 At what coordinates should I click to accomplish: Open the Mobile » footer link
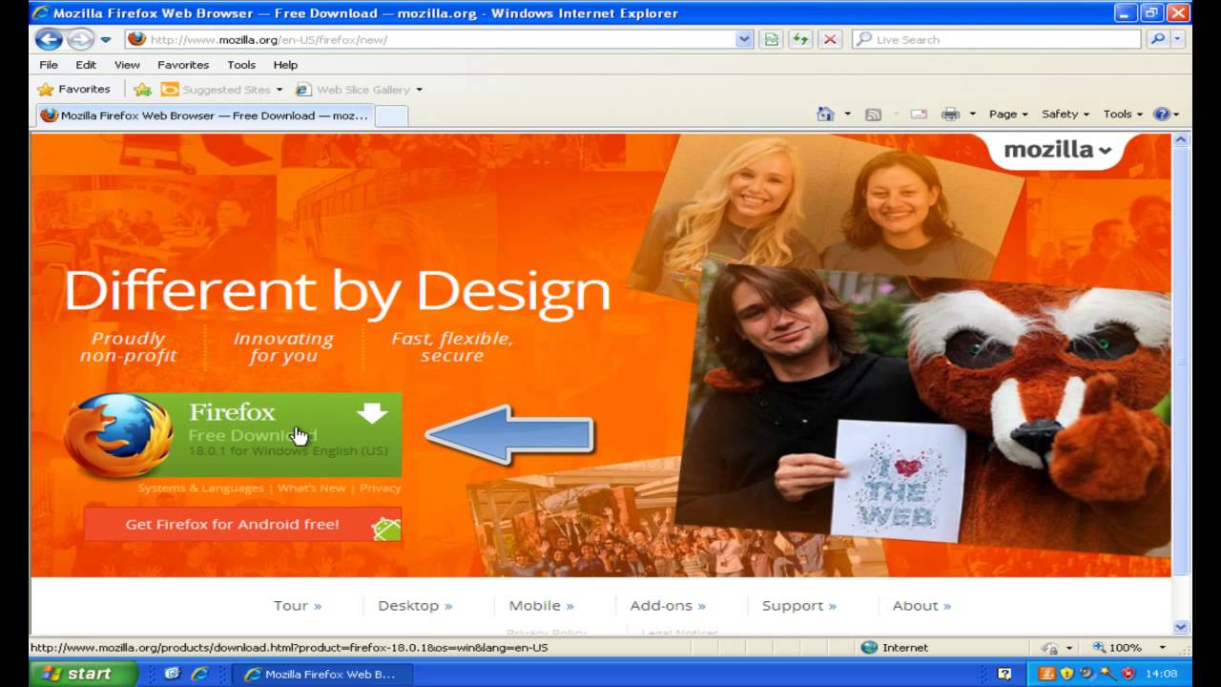tap(541, 605)
